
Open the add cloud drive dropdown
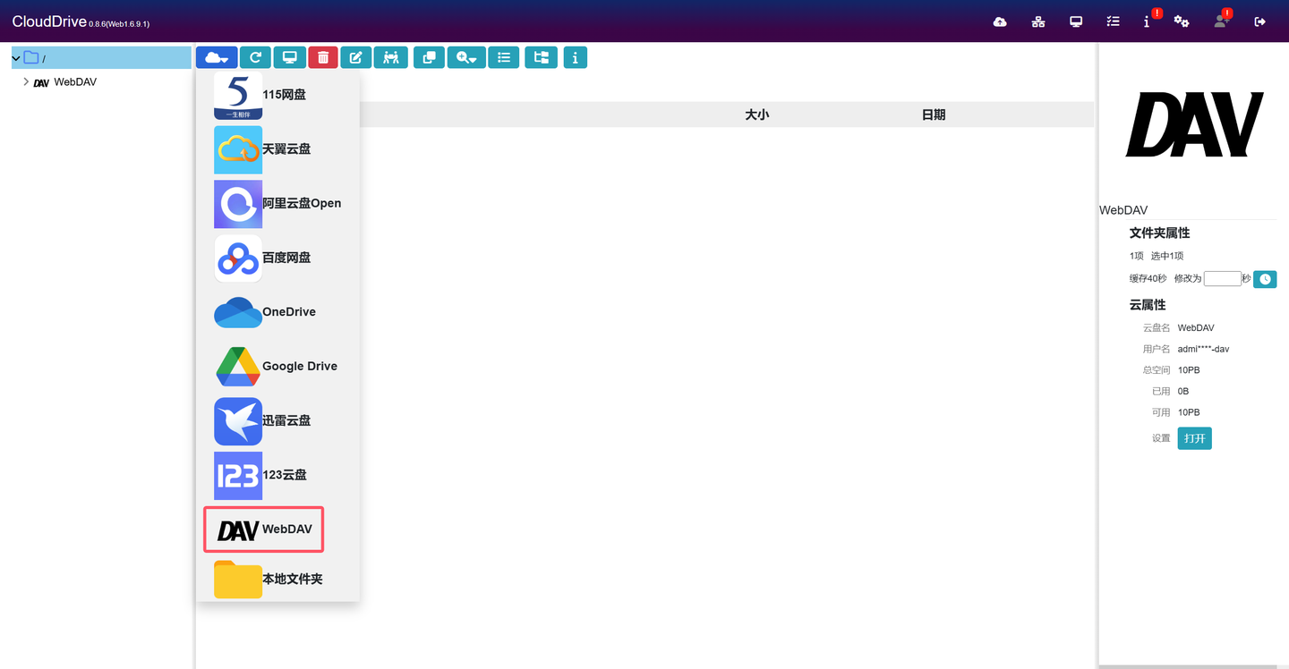(216, 56)
